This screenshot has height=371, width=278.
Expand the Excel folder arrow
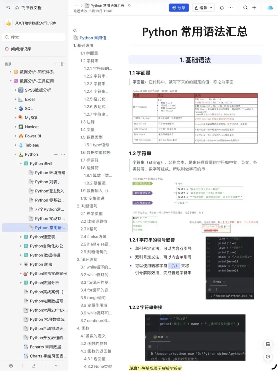point(16,99)
